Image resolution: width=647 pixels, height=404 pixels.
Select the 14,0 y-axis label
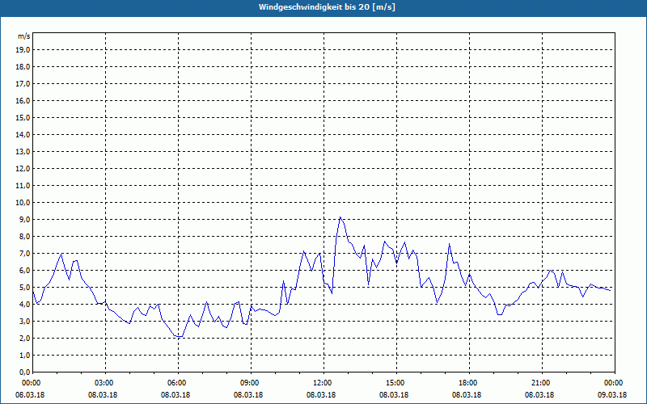[23, 135]
